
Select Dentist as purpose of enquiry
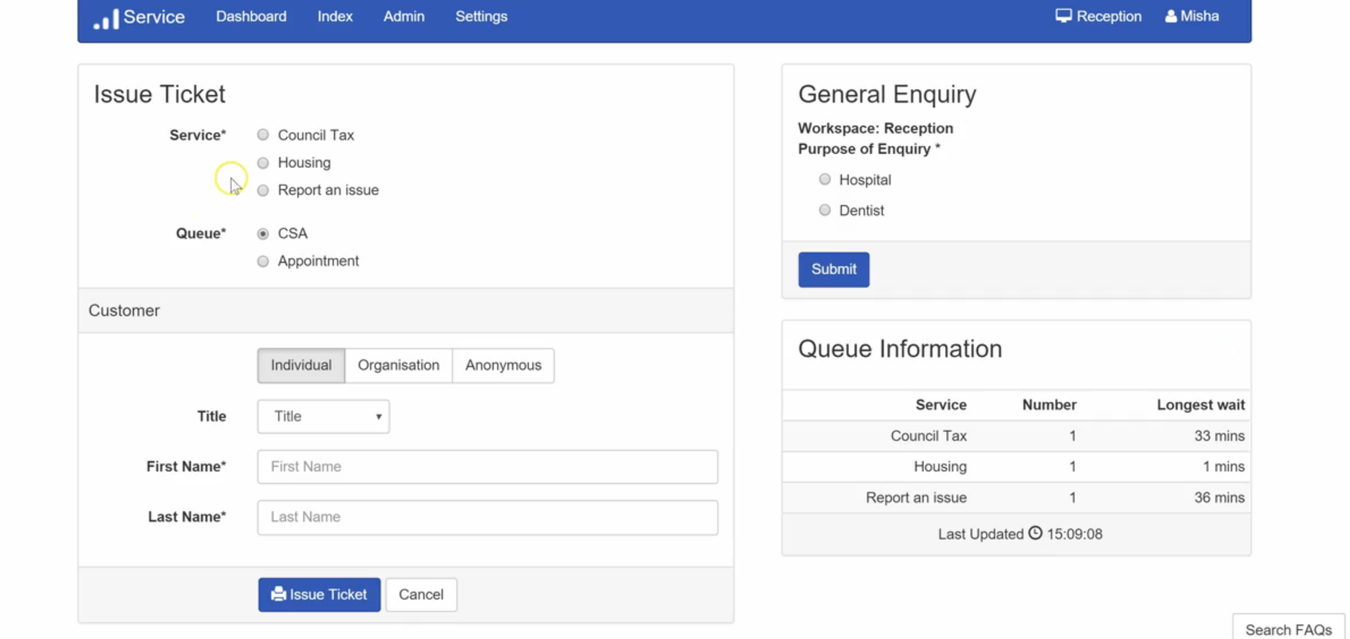click(x=825, y=210)
